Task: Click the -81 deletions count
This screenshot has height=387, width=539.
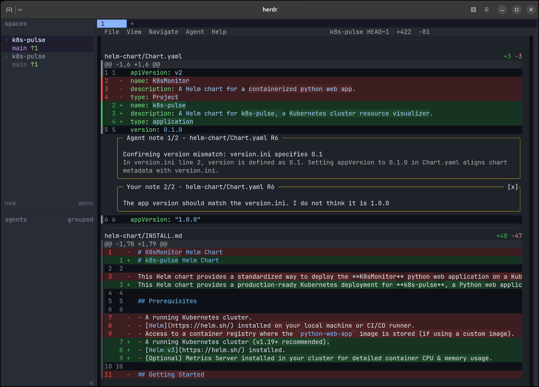Action: [424, 32]
